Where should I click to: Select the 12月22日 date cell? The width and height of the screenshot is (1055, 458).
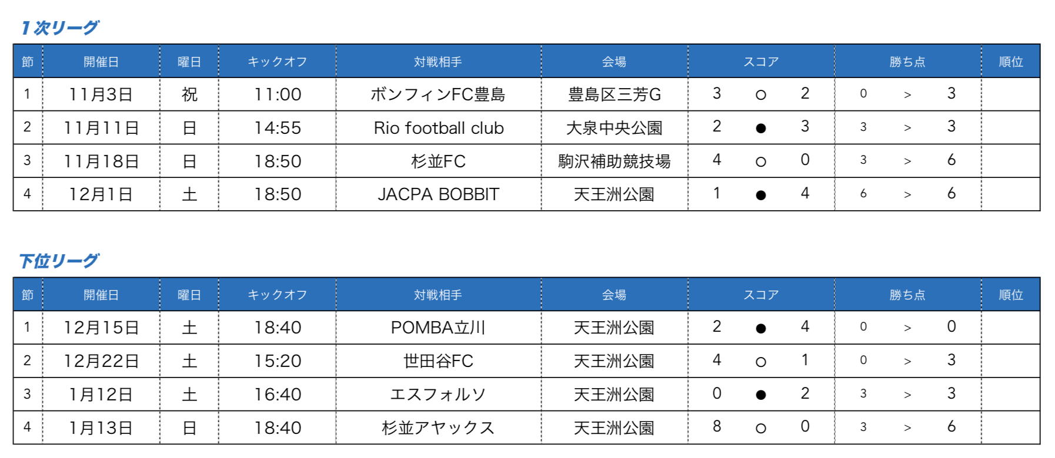[101, 361]
